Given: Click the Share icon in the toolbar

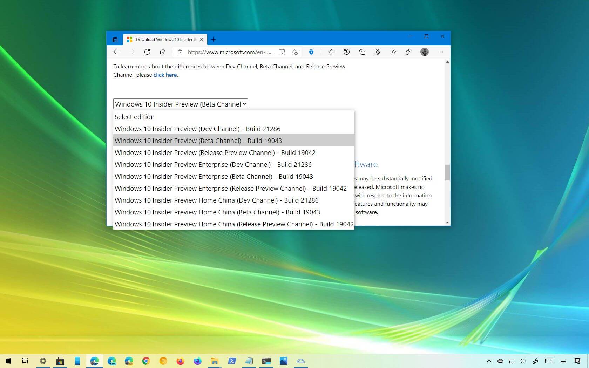Looking at the screenshot, I should pos(393,52).
